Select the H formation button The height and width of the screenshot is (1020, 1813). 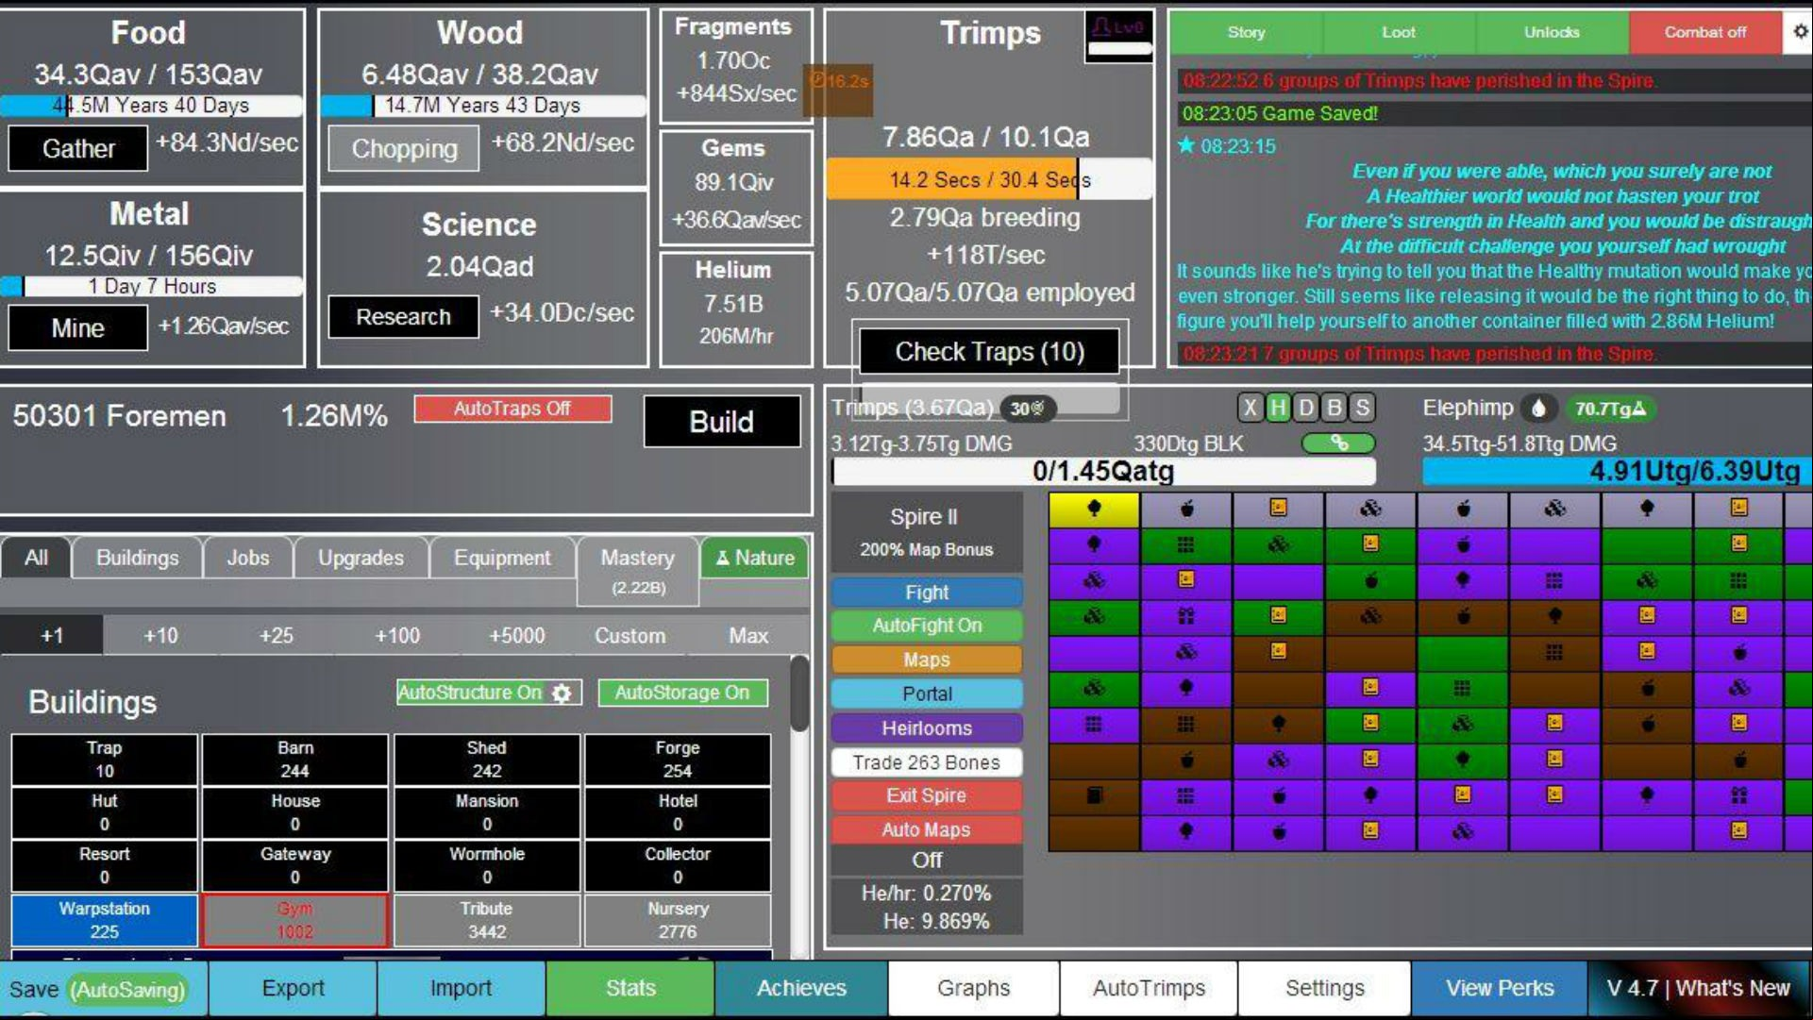(x=1278, y=408)
